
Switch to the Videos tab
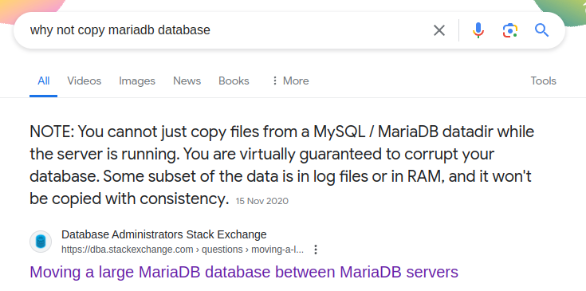[84, 81]
